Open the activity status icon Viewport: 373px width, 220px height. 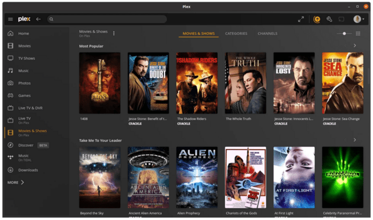coord(317,20)
